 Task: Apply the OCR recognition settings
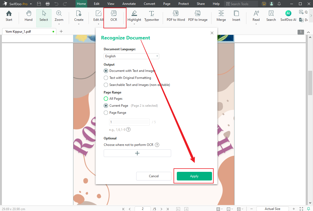(x=194, y=176)
